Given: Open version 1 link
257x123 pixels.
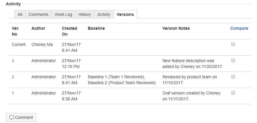Looking at the screenshot, I should [13, 93].
